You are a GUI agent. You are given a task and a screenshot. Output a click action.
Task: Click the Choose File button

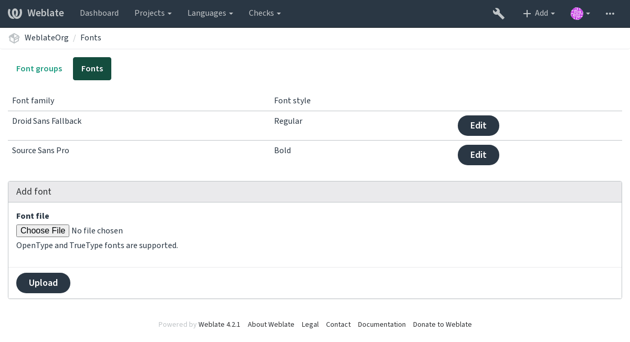[43, 231]
